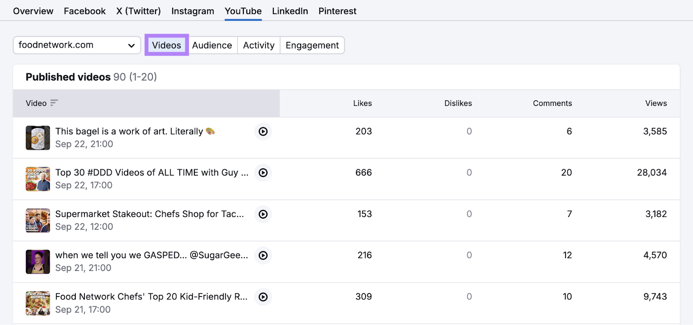Image resolution: width=693 pixels, height=325 pixels.
Task: Switch to the Pinterest tab
Action: coord(337,11)
